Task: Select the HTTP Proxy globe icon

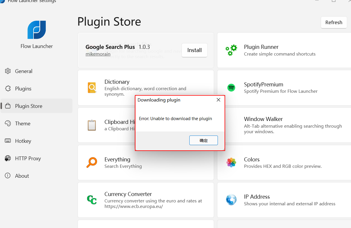Action: (x=8, y=158)
